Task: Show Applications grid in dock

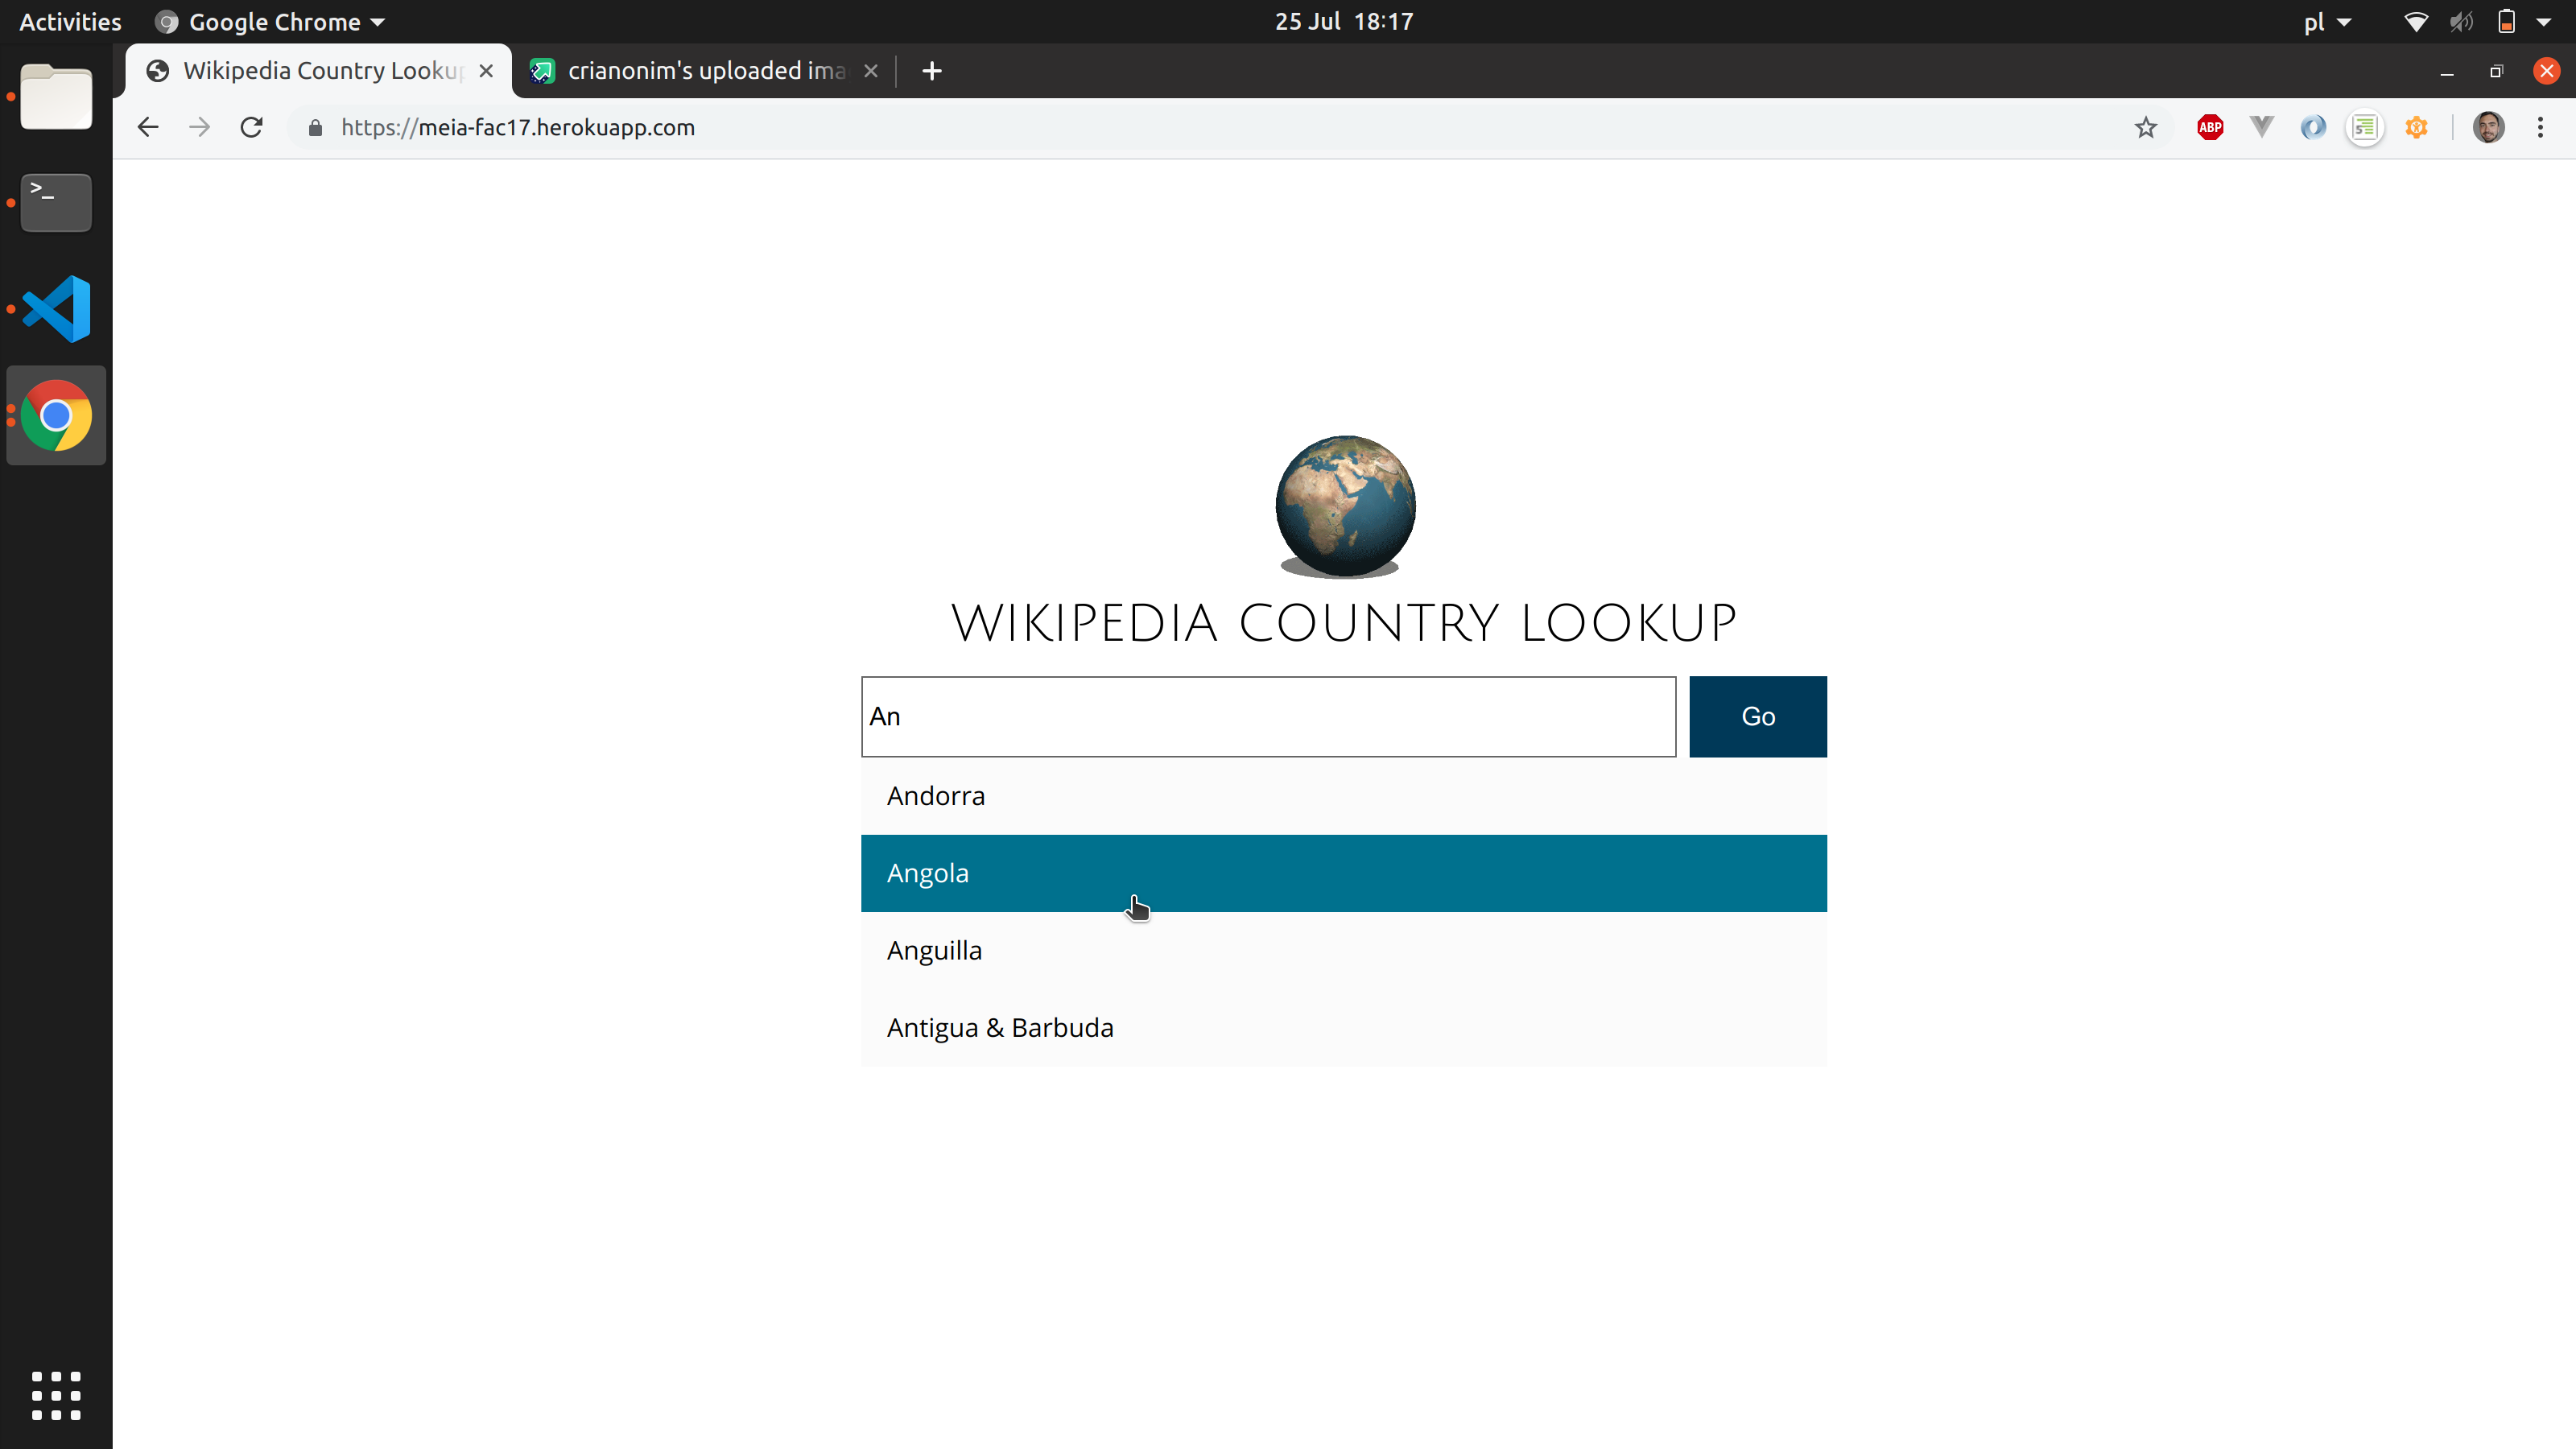Action: pos(56,1396)
